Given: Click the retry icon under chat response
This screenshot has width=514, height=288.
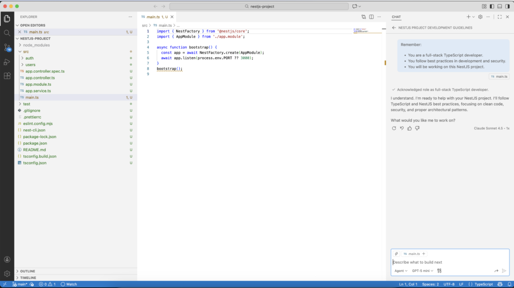Looking at the screenshot, I should [x=394, y=128].
